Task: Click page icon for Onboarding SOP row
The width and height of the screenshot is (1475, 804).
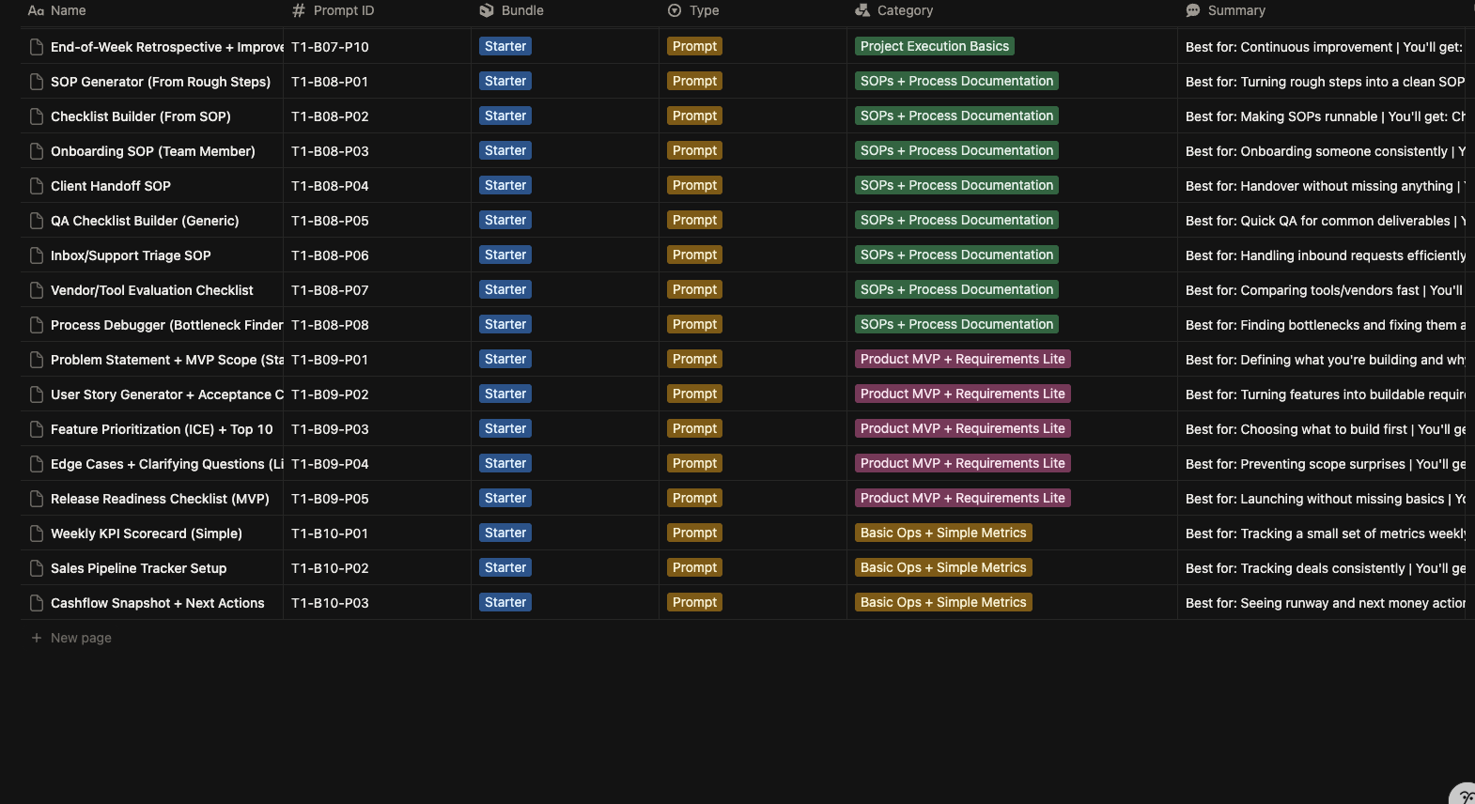Action: pyautogui.click(x=37, y=151)
